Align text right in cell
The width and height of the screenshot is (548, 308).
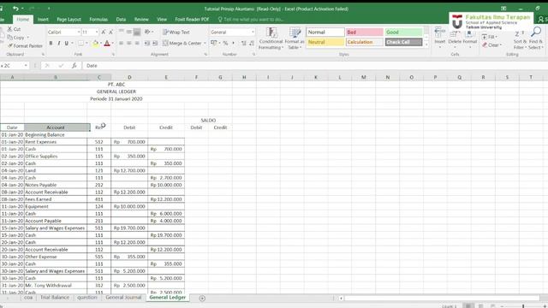pyautogui.click(x=137, y=43)
